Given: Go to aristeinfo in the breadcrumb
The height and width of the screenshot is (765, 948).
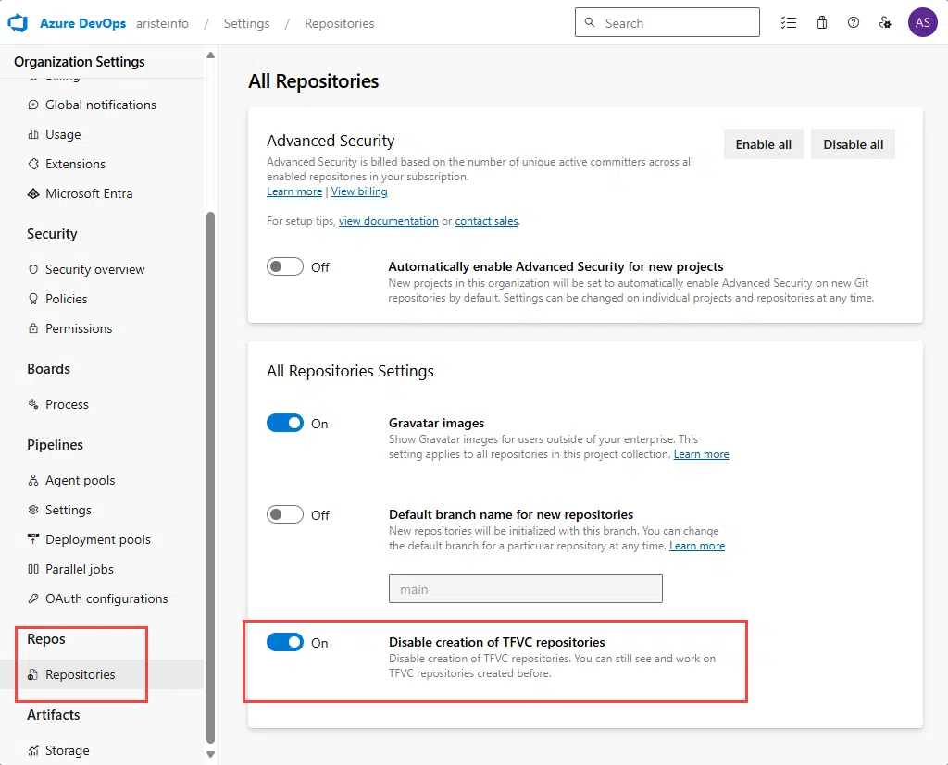Looking at the screenshot, I should (162, 23).
